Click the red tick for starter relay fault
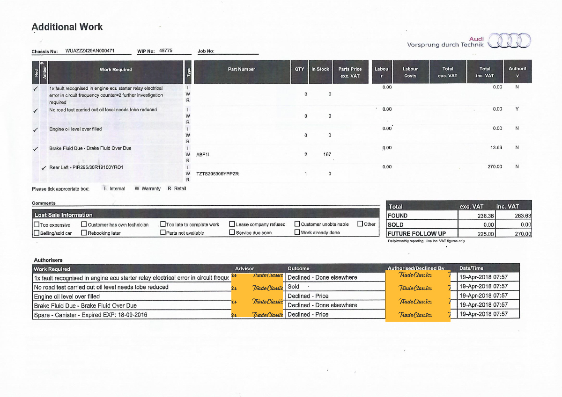 [36, 88]
